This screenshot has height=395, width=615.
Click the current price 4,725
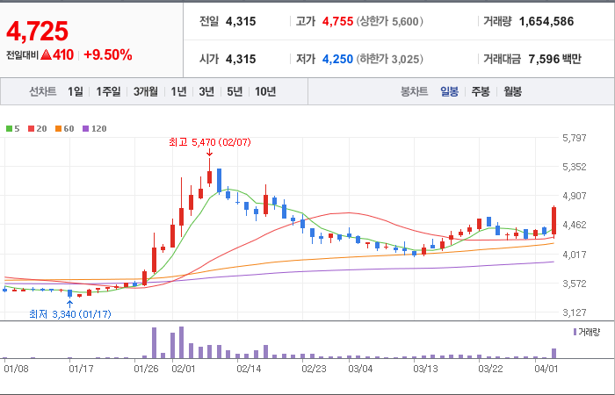[37, 32]
